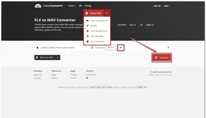Screen dimensions: 206x118
Task: Open the Security footer link
Action: (x=37, y=78)
